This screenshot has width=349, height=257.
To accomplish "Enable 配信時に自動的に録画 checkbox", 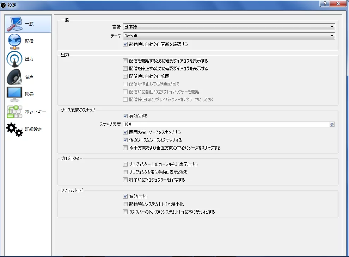I will coord(125,76).
